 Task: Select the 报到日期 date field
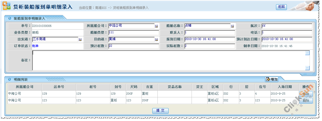210,39
